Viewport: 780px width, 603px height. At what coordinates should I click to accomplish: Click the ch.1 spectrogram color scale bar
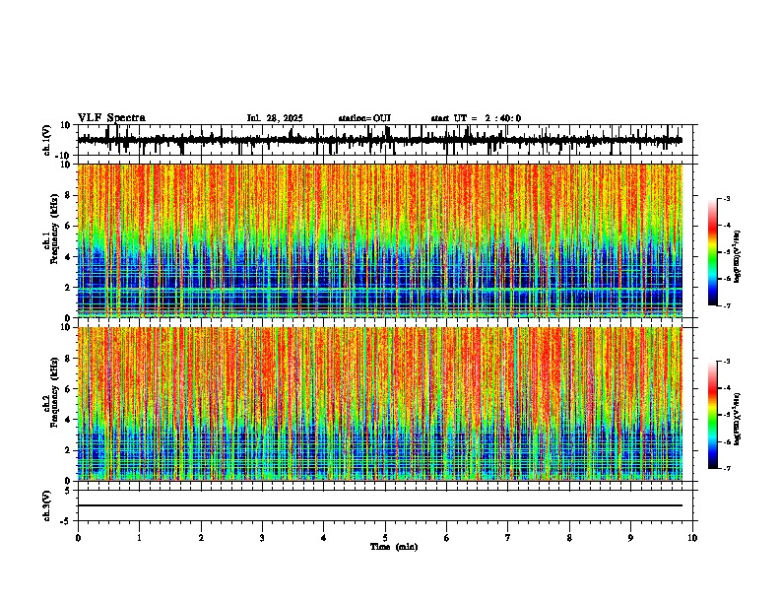pos(713,252)
